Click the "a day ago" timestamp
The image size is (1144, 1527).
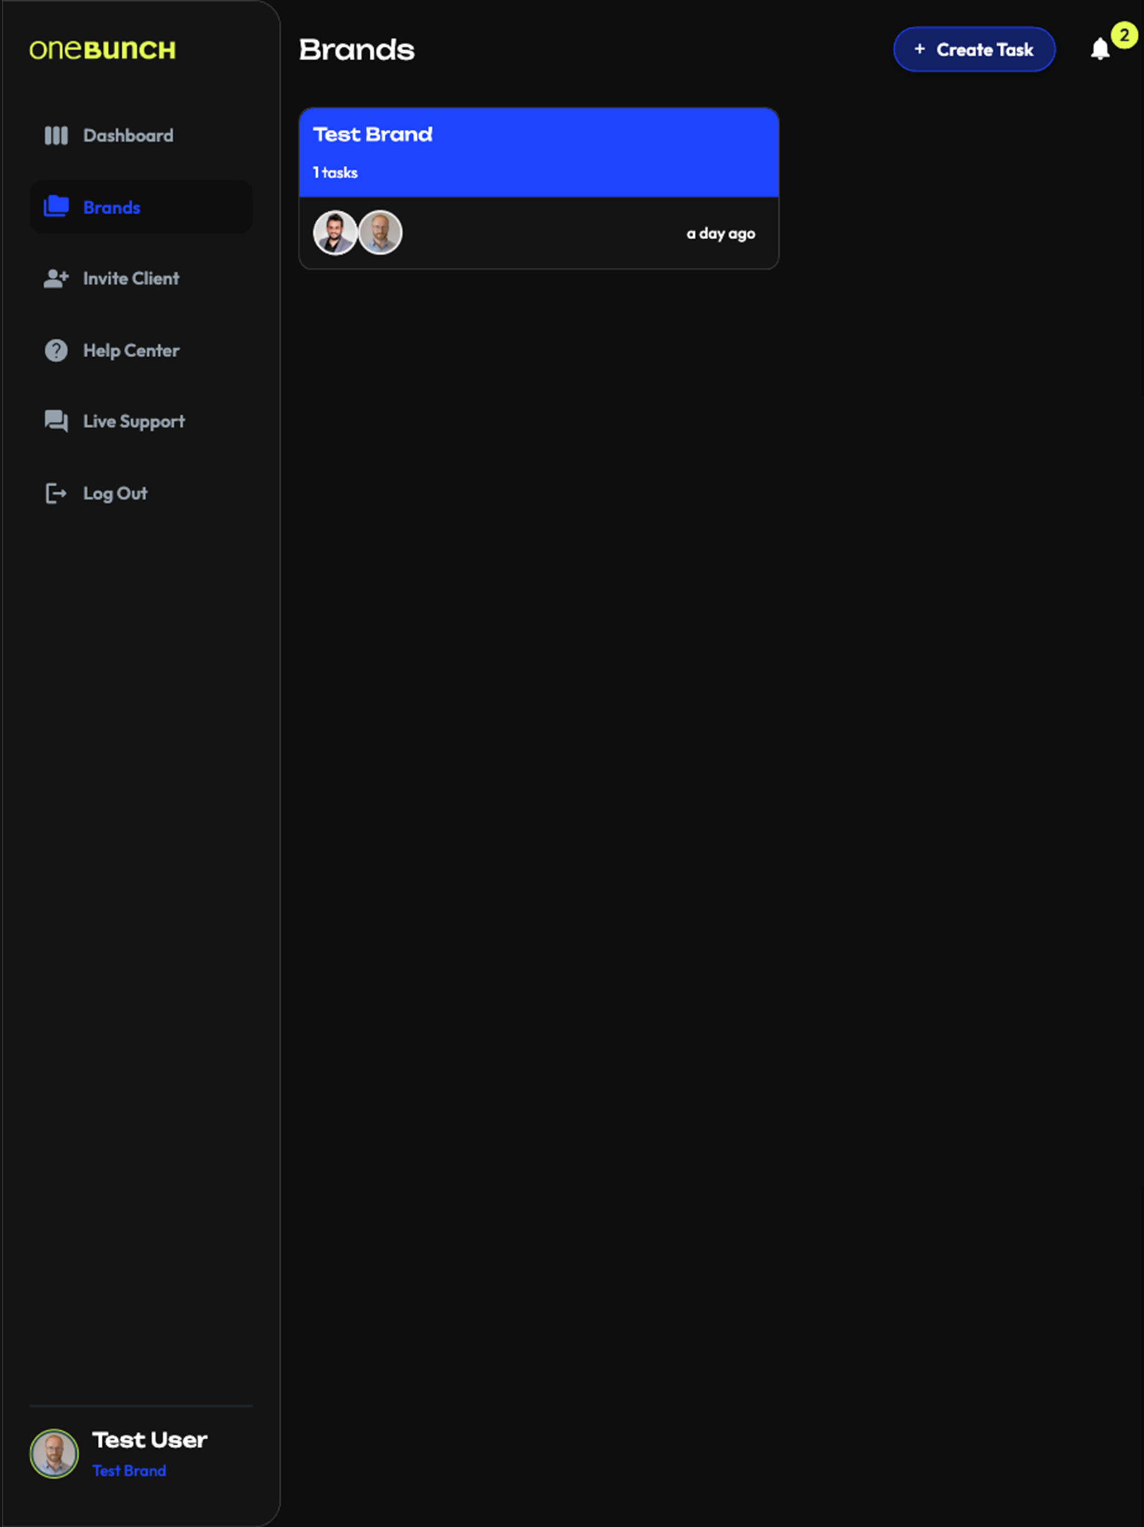pos(721,234)
